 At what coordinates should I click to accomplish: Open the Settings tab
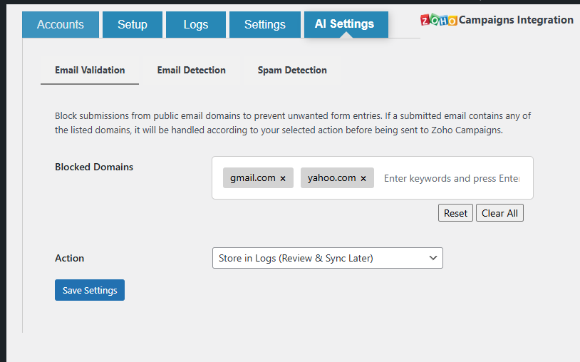pyautogui.click(x=264, y=24)
